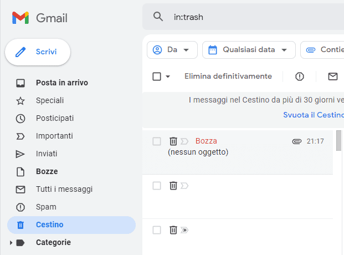Open the Posta in arrivo folder

pyautogui.click(x=61, y=83)
